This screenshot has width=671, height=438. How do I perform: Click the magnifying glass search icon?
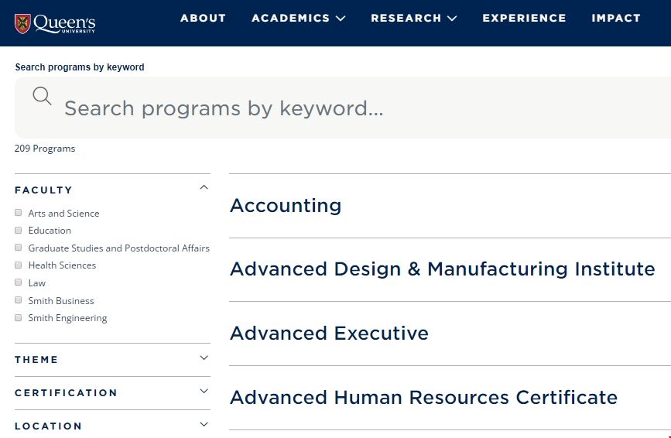42,96
